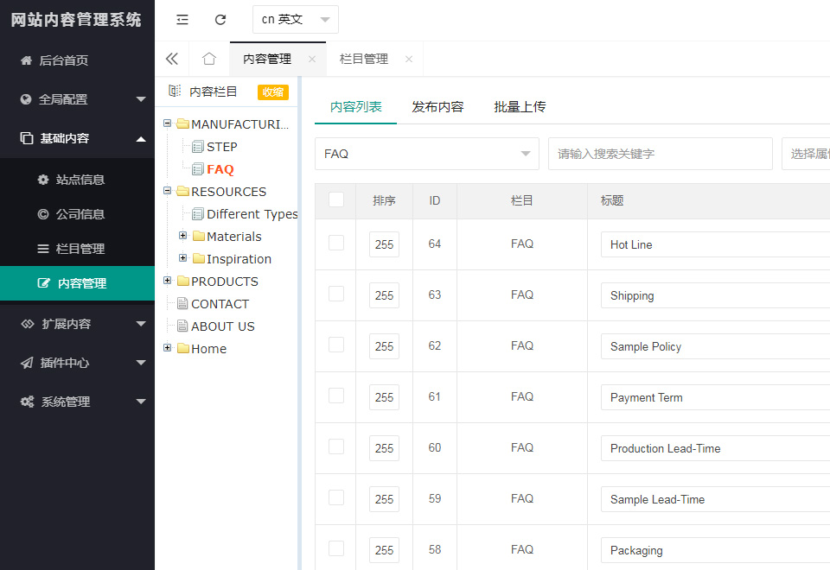
Task: Check the box for Hot Line row
Action: (336, 244)
